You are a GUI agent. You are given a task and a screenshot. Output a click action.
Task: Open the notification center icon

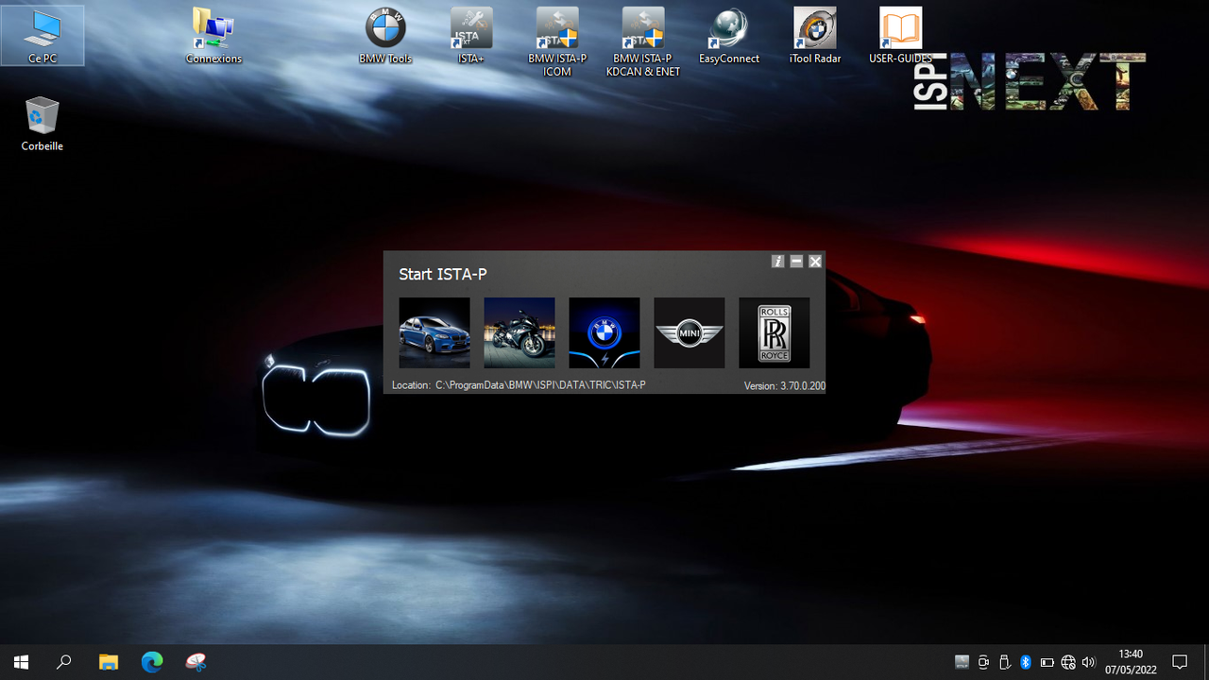pos(1180,662)
